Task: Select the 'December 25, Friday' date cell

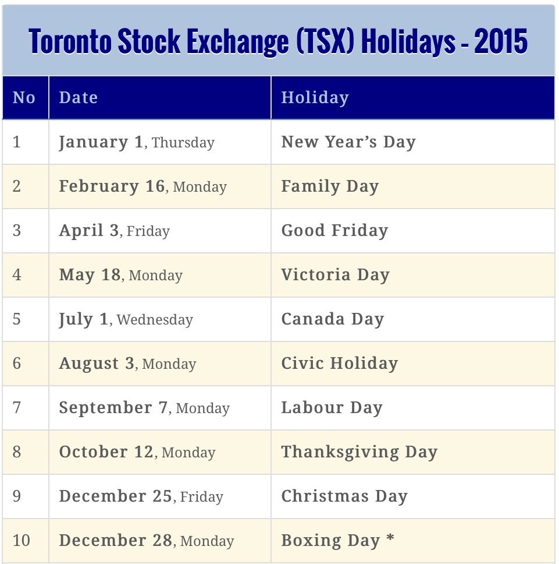Action: pyautogui.click(x=141, y=496)
